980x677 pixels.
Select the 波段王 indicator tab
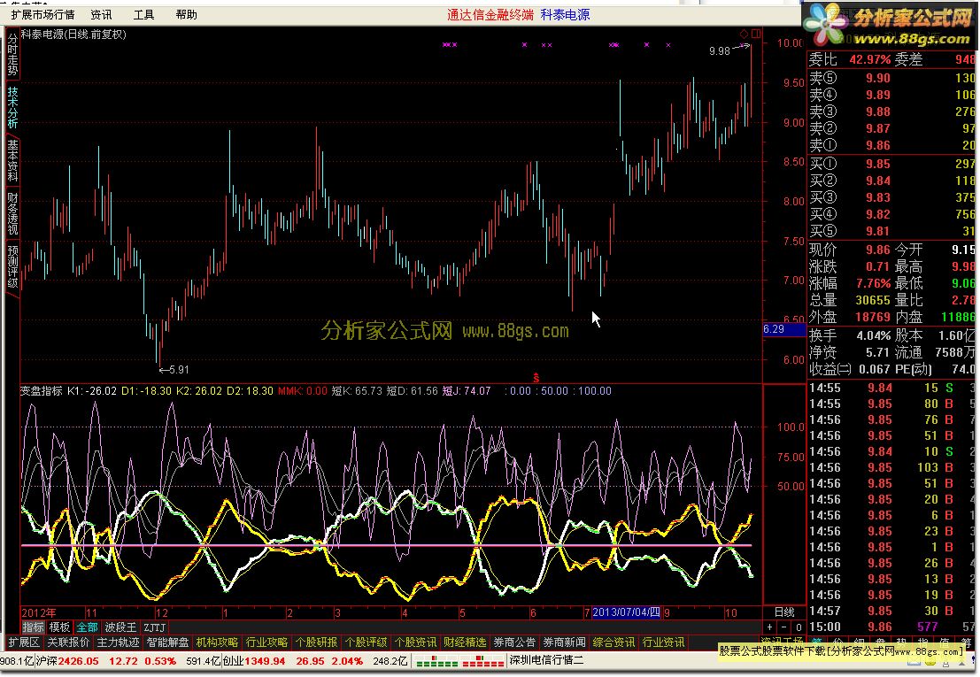(120, 627)
